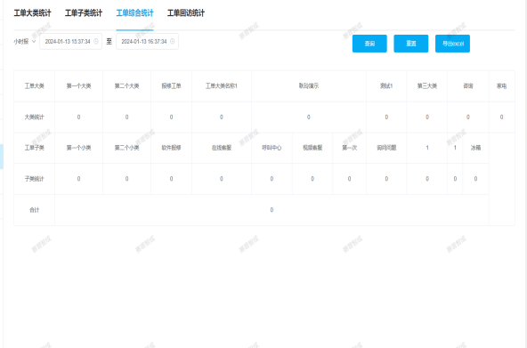Select the 第三大类 category cell

(427, 86)
